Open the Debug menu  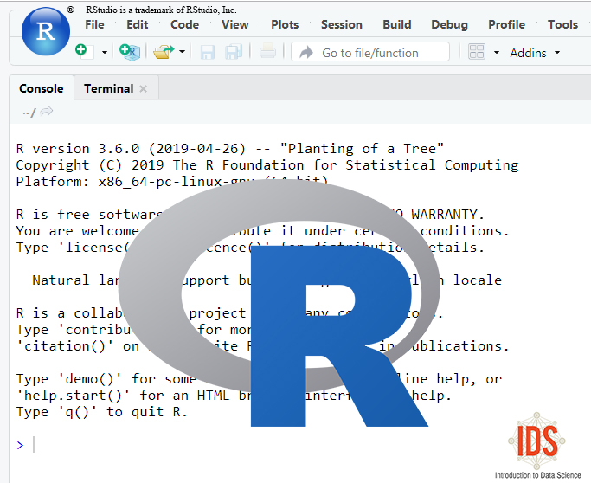tap(449, 24)
